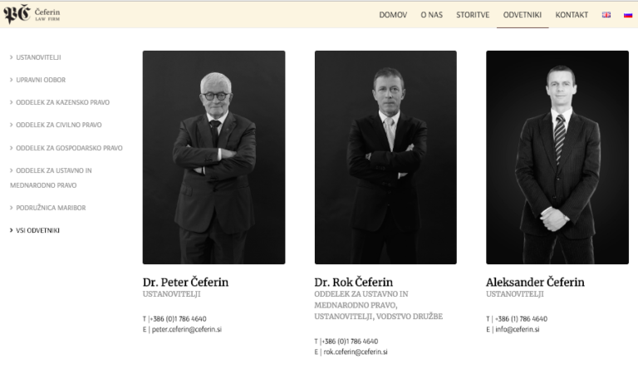Open the STORITVE menu item
The image size is (638, 374).
[473, 15]
